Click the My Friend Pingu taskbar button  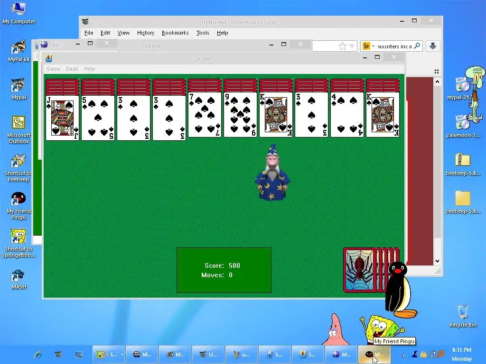click(x=374, y=355)
